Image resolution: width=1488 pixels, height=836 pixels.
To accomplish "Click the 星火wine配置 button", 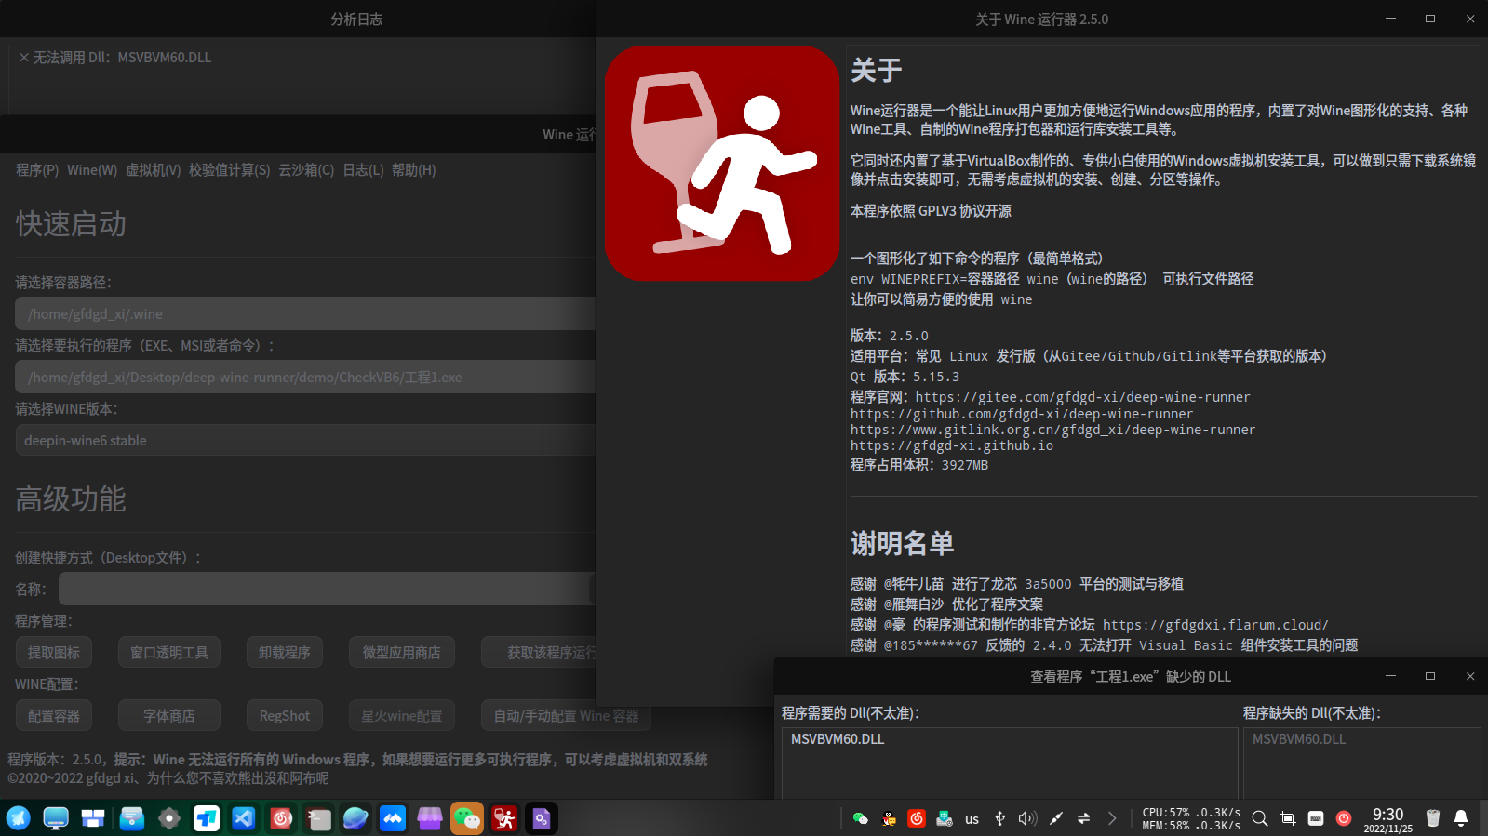I will (402, 715).
